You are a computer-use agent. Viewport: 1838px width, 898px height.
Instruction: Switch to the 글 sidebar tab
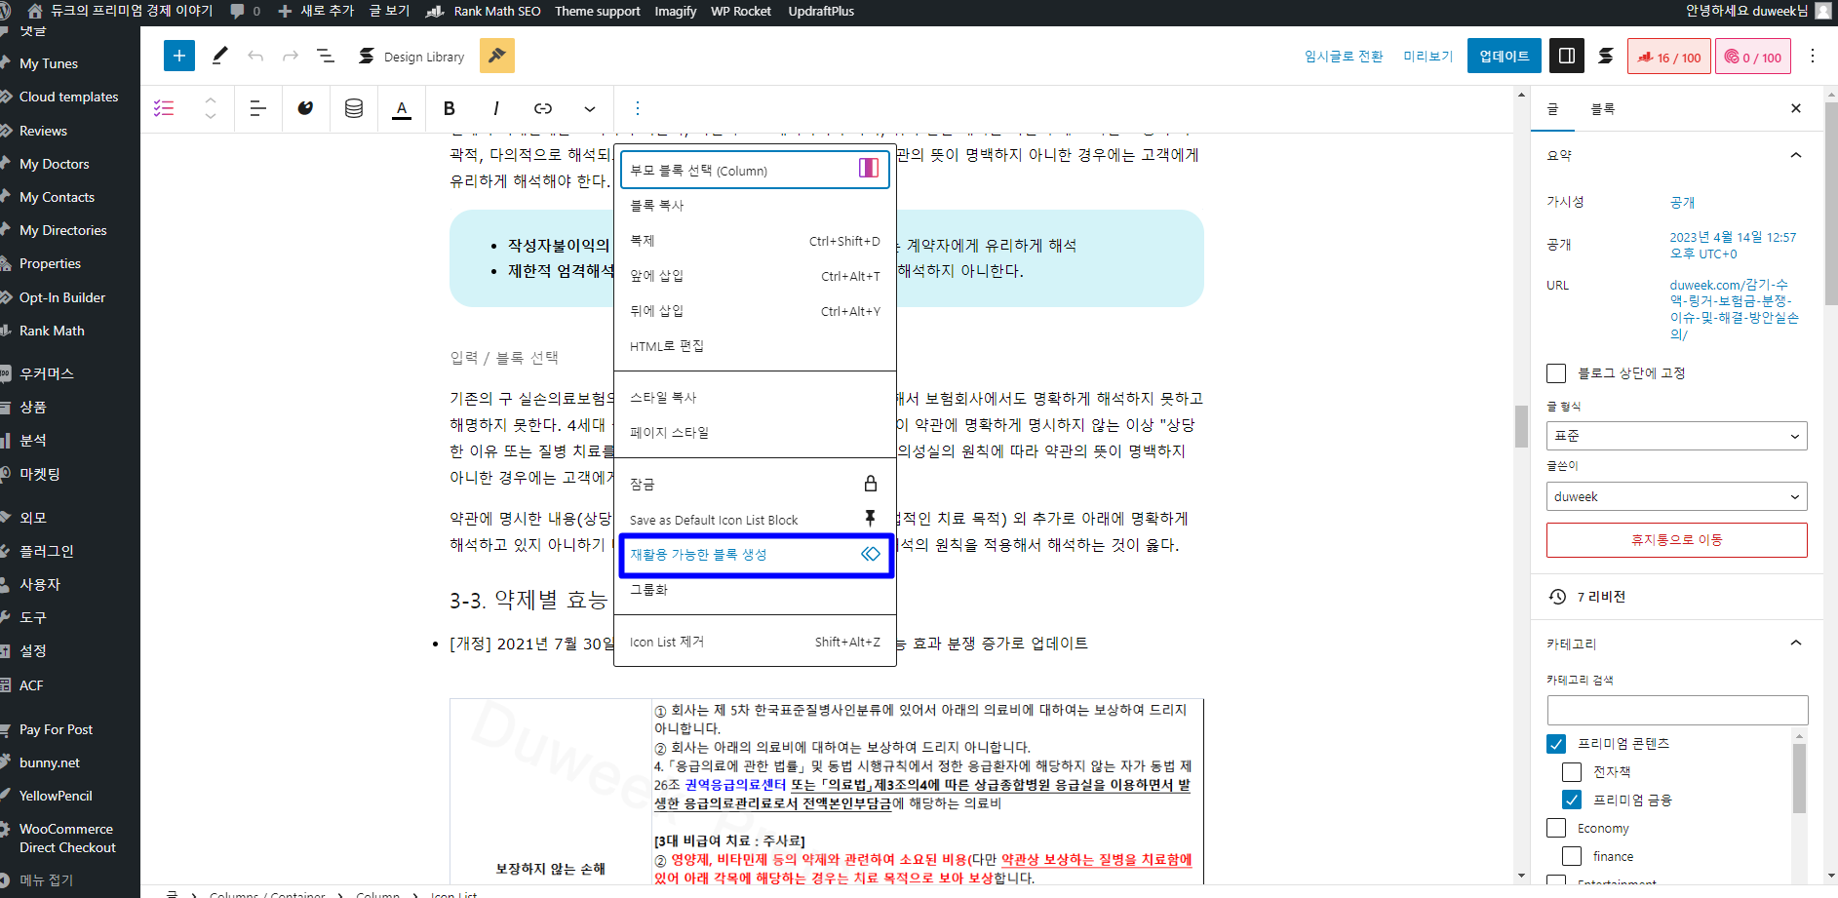tap(1553, 109)
